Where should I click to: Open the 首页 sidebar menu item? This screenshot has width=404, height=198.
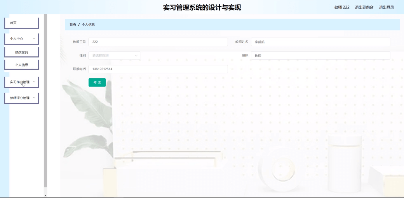(x=22, y=23)
